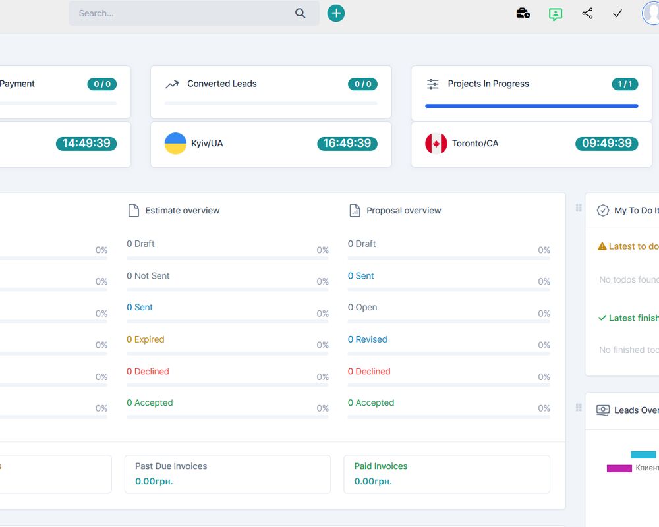Screen dimensions: 659x527
Task: Open the user profile avatar menu
Action: 651,13
